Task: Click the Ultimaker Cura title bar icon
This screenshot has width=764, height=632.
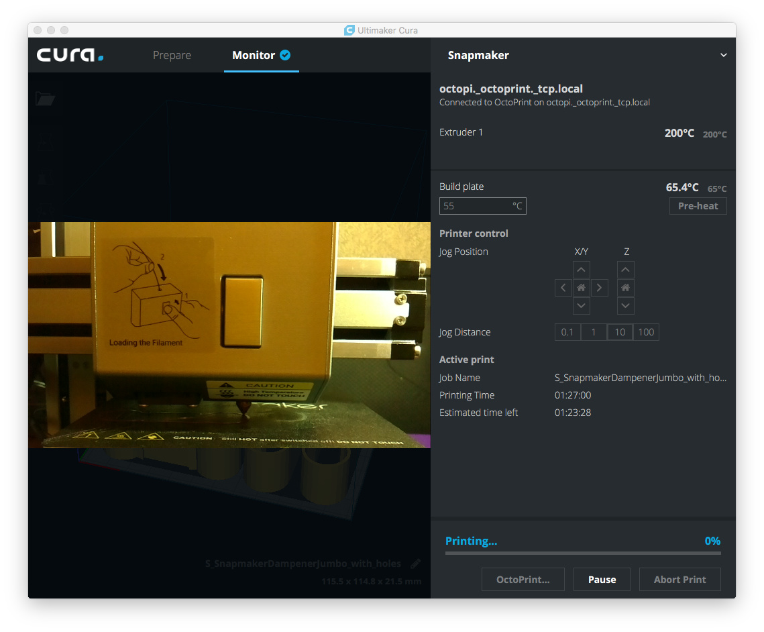Action: pos(349,30)
